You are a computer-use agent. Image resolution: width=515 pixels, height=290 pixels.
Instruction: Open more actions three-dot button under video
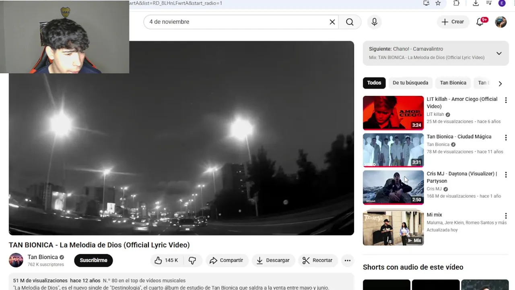[348, 260]
